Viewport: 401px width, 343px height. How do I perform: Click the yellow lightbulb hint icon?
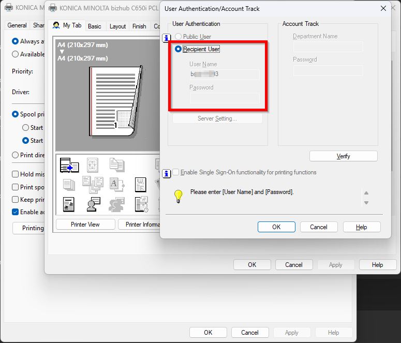coord(179,196)
